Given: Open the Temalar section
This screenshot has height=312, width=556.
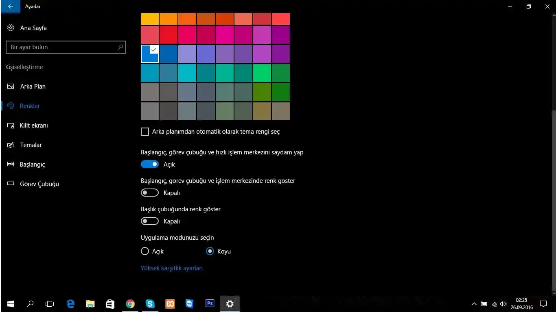Looking at the screenshot, I should 31,145.
